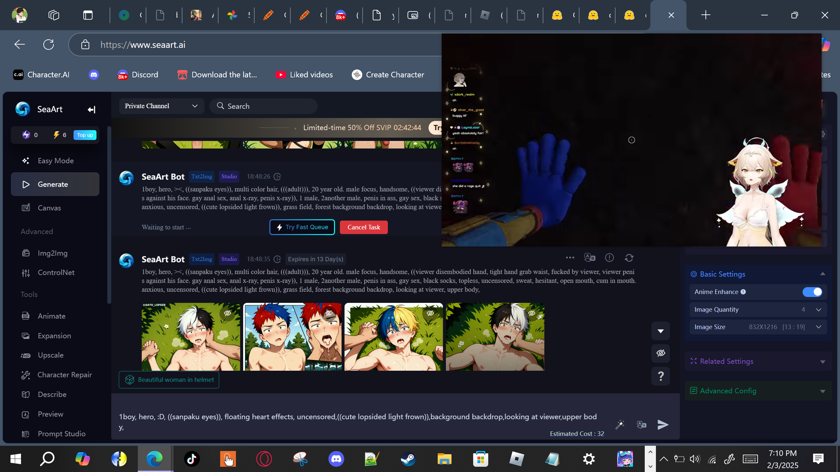
Task: Open the question mark help button
Action: click(661, 376)
